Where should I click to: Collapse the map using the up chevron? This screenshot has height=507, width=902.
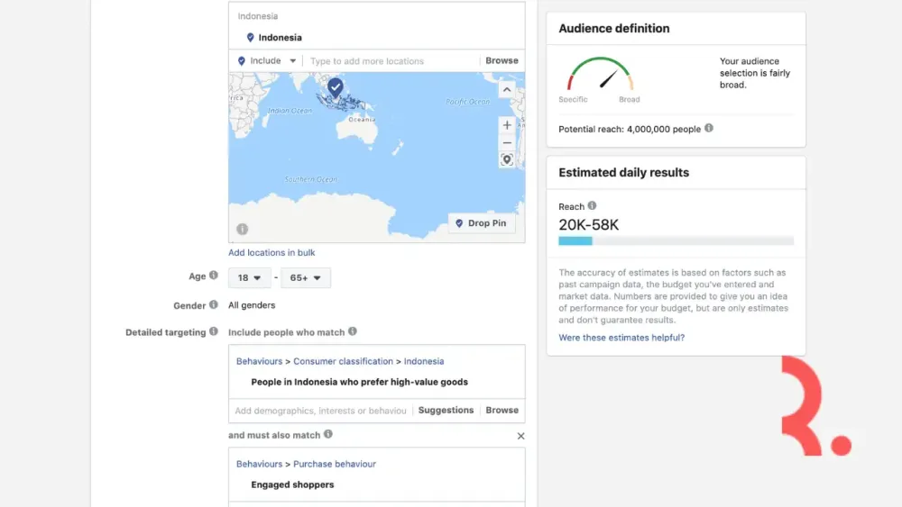tap(507, 89)
